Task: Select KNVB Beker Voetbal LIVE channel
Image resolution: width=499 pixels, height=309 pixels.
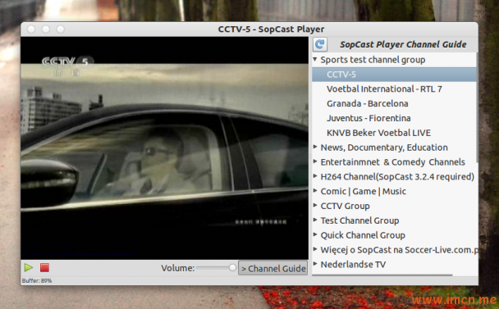Action: pos(378,133)
